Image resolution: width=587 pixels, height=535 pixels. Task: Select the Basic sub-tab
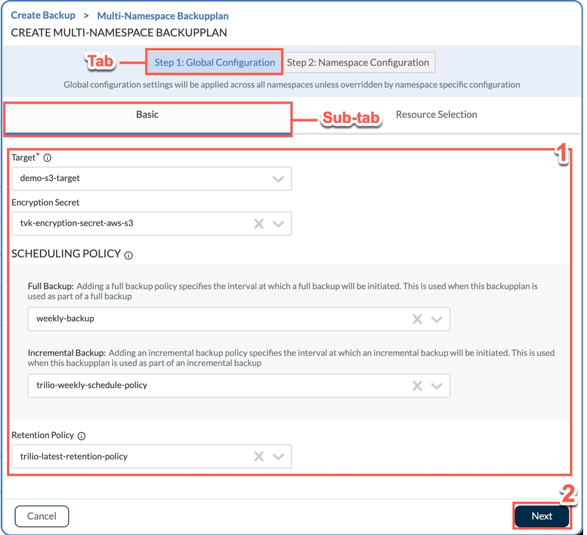(147, 115)
